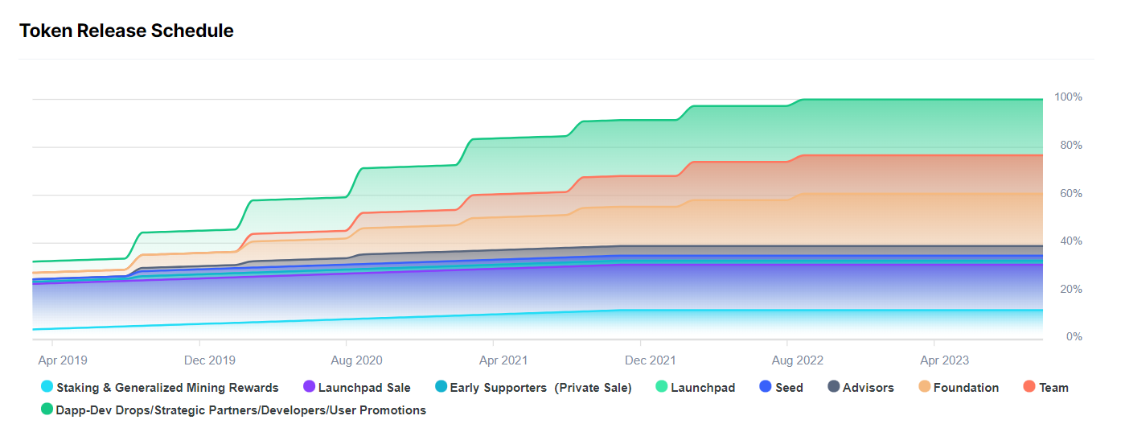Click the purple Launchpad Sale legend dot

309,387
